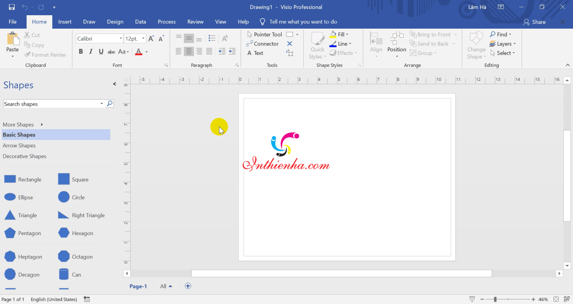Screen dimensions: 573x304
Task: Toggle italic formatting
Action: 91,51
